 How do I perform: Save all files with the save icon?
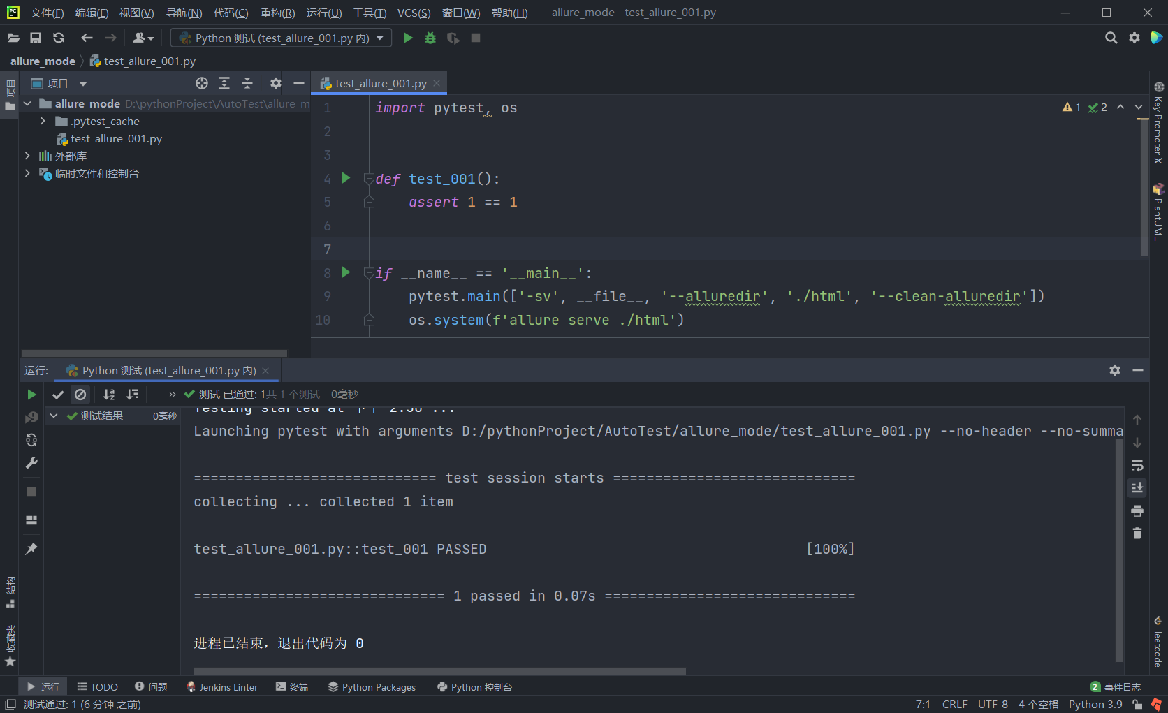[36, 38]
